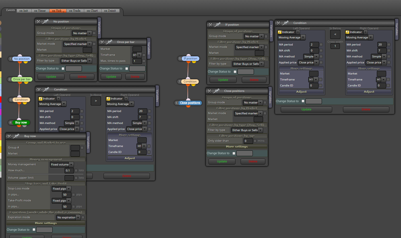Pin the No position settings panel
401x238 pixels.
coord(46,22)
